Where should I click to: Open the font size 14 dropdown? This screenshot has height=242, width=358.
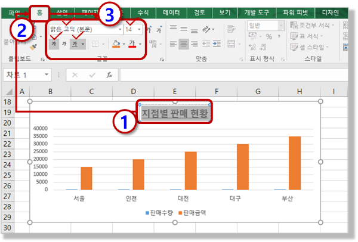pyautogui.click(x=139, y=29)
